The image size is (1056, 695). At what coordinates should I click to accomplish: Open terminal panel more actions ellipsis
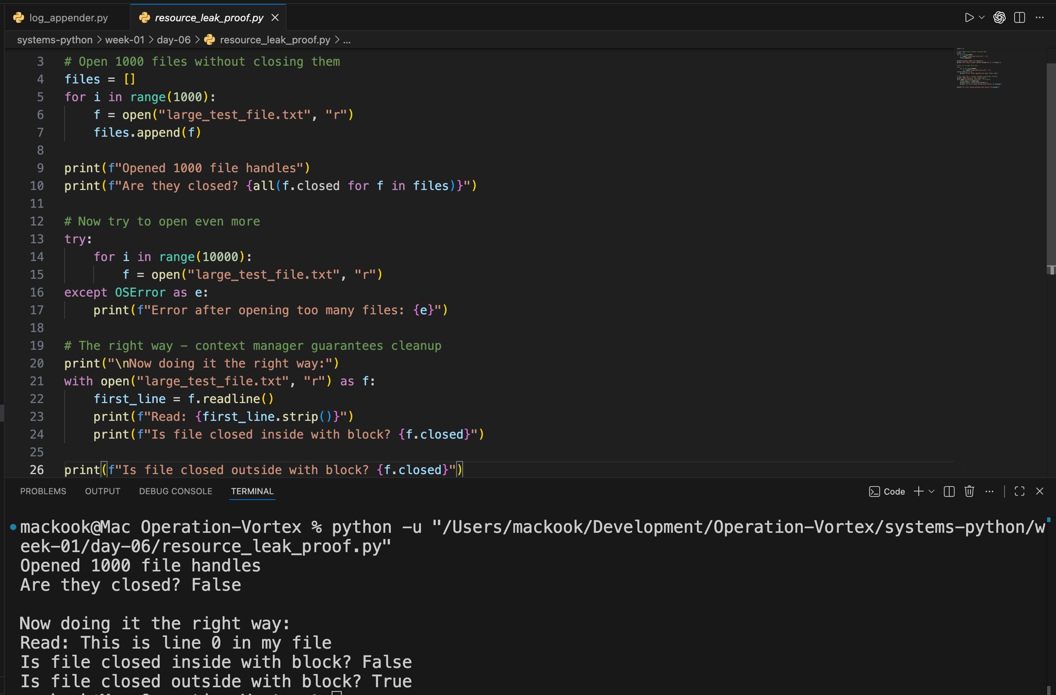click(x=989, y=491)
